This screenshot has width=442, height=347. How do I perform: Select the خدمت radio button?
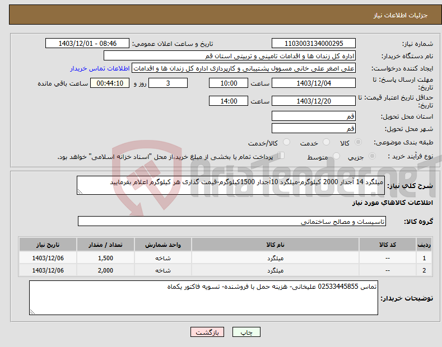[x=326, y=142]
